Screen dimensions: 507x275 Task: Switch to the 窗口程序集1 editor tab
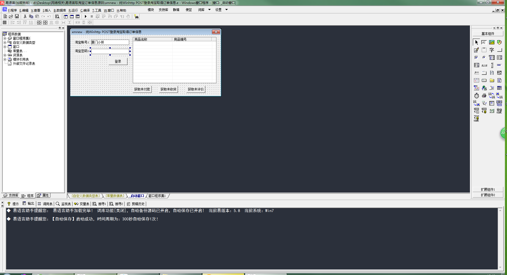point(157,196)
